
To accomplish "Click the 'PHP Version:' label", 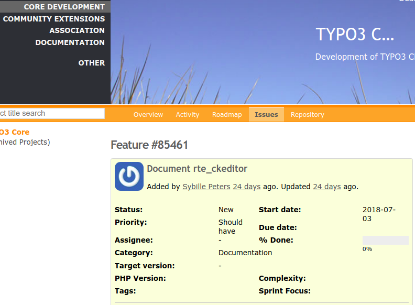I will coord(140,278).
